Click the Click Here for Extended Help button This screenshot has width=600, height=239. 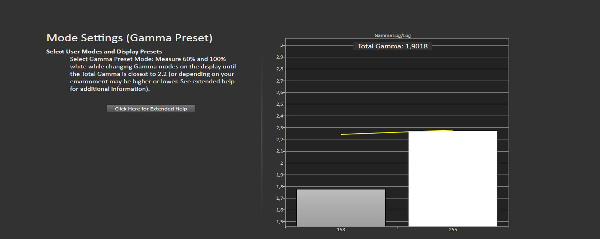(151, 109)
